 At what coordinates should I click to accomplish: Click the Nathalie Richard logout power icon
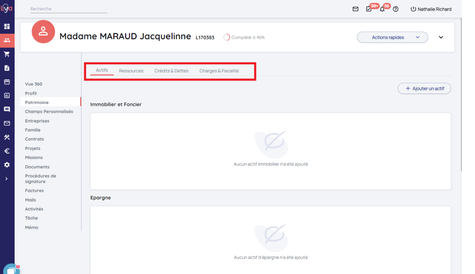[x=413, y=9]
